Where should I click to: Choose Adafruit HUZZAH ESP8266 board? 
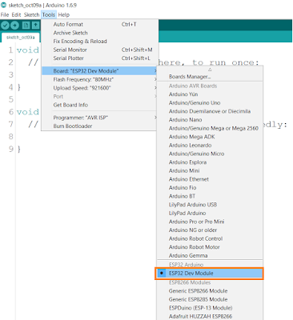pyautogui.click(x=210, y=317)
